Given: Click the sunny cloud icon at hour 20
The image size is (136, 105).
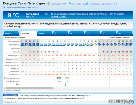Looking at the screenshot, I should point(96,44).
